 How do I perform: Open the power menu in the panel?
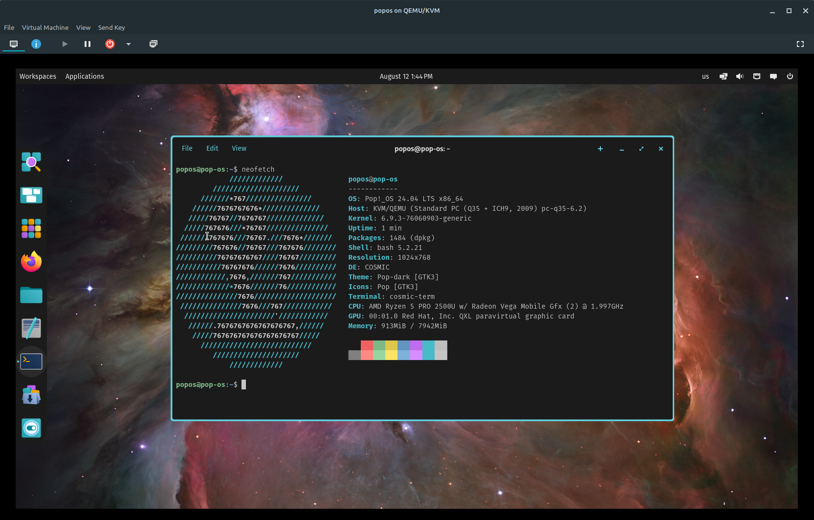790,76
